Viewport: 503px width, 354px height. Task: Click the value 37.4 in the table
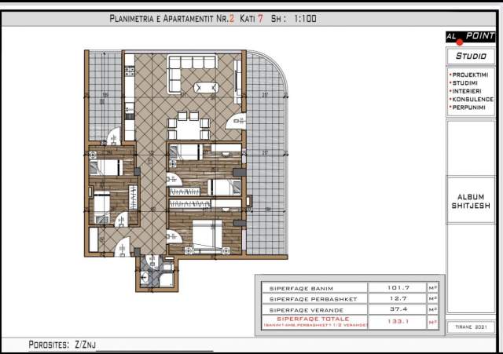click(398, 308)
